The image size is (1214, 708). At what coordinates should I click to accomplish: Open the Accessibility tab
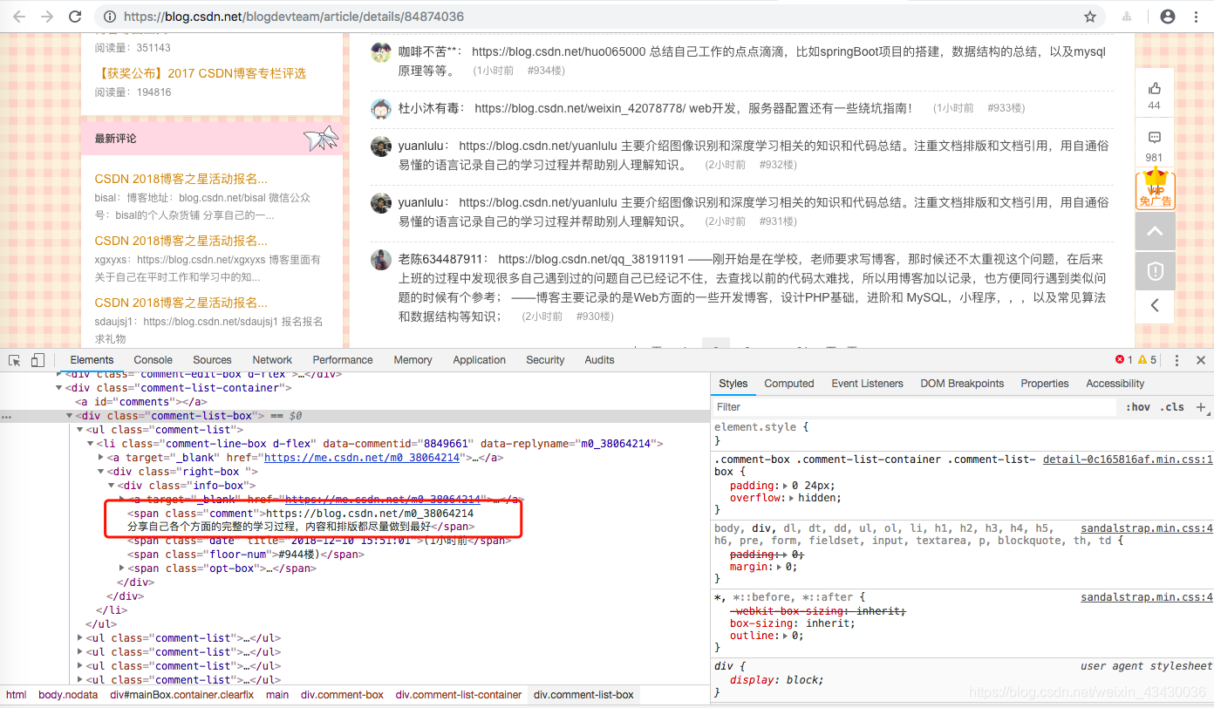tap(1115, 384)
